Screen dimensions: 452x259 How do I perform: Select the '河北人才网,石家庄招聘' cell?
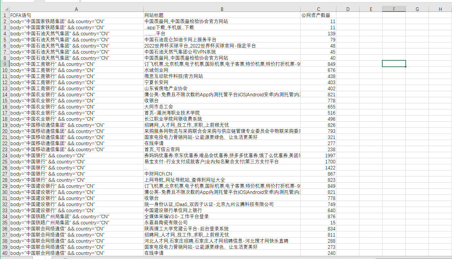222,241
